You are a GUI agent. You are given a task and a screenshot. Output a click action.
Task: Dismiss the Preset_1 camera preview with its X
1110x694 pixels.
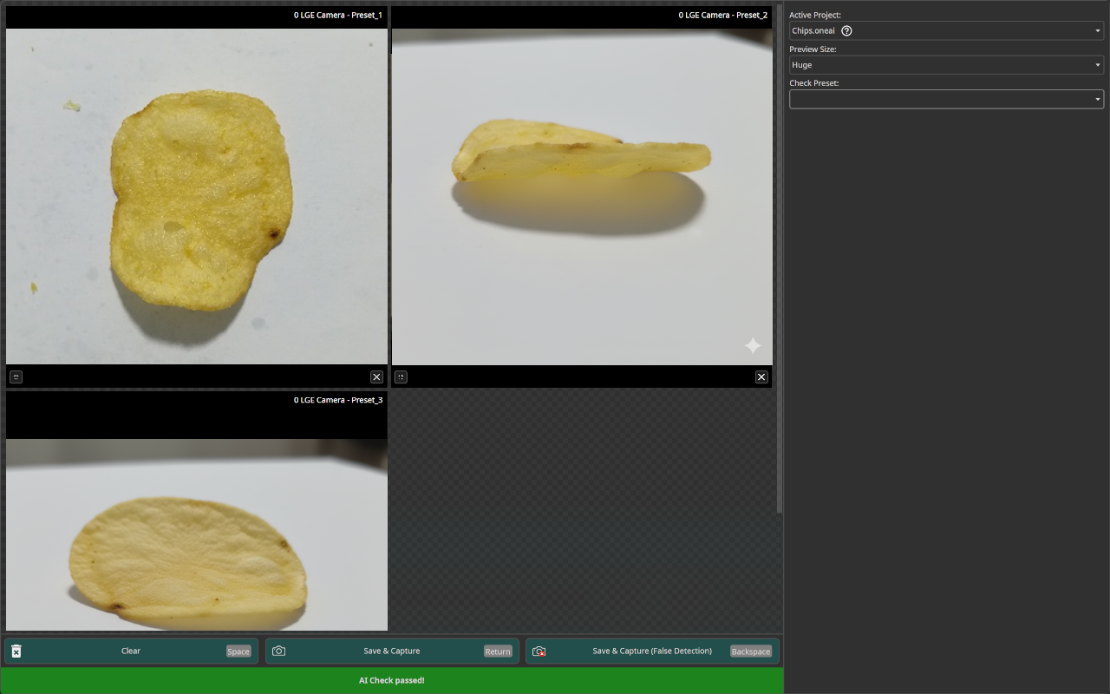(x=376, y=376)
